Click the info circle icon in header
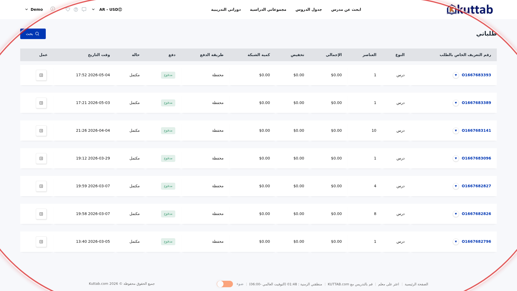The height and width of the screenshot is (291, 517). [x=53, y=9]
